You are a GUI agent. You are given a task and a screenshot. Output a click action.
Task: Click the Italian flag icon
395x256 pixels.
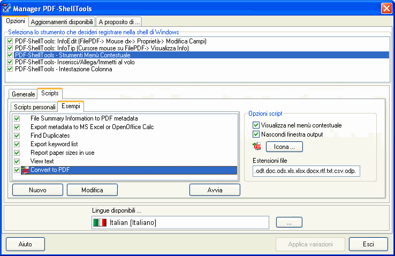100,222
